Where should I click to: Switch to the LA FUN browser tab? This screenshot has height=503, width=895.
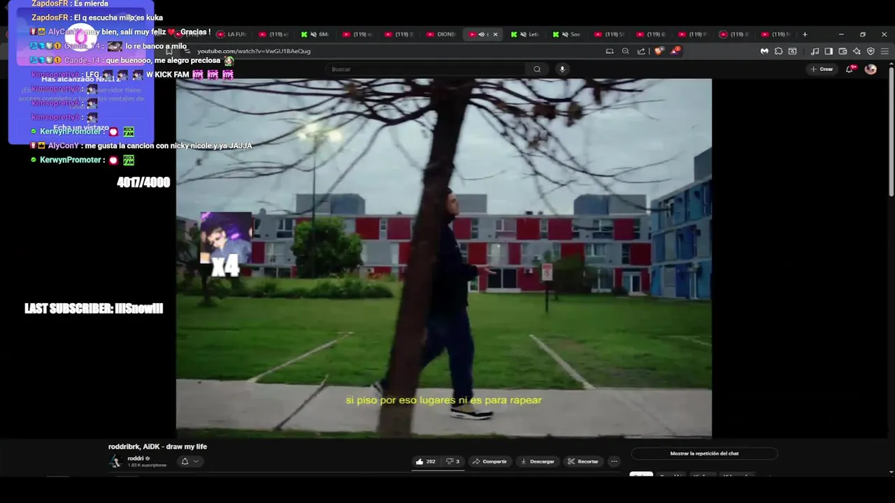point(232,34)
